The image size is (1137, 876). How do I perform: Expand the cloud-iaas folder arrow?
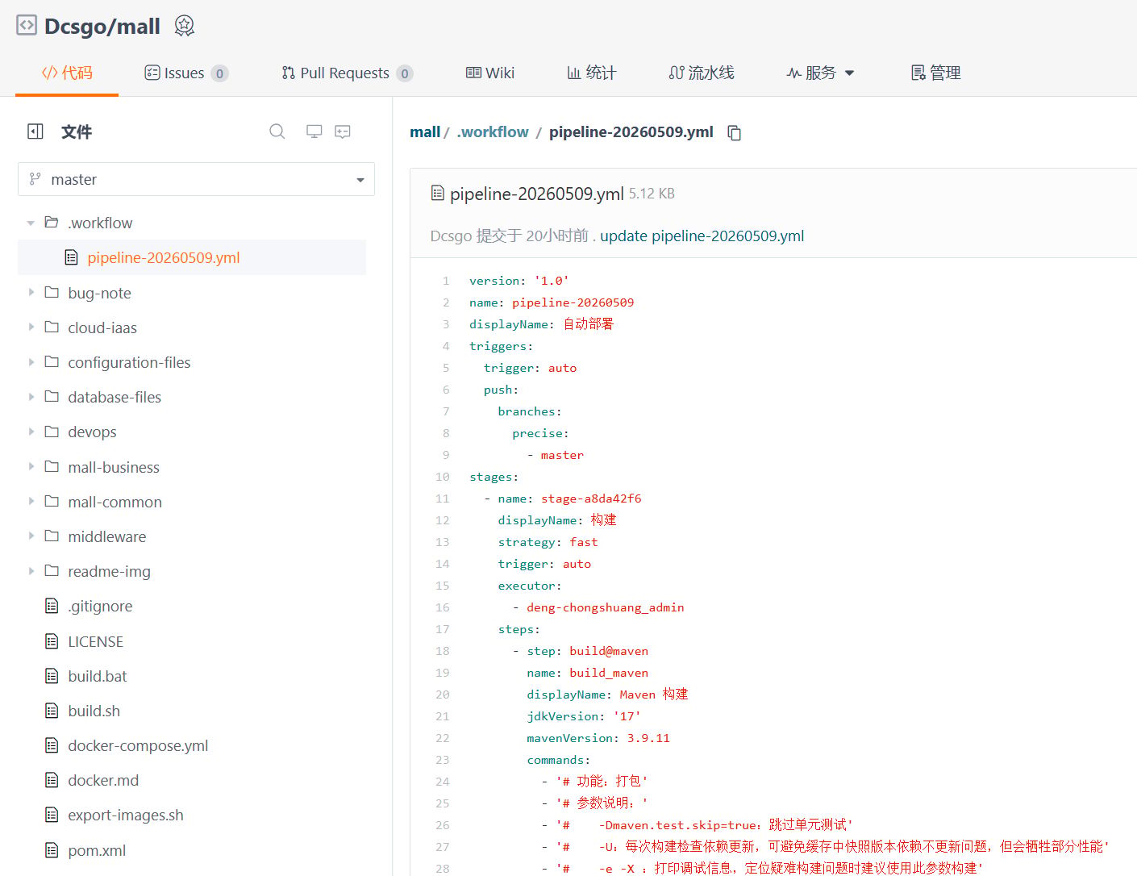(x=31, y=327)
